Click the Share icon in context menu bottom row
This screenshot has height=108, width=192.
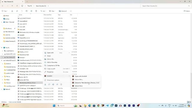click(57, 84)
